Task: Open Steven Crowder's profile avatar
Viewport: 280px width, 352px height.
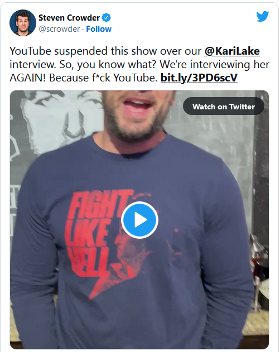Action: [23, 23]
